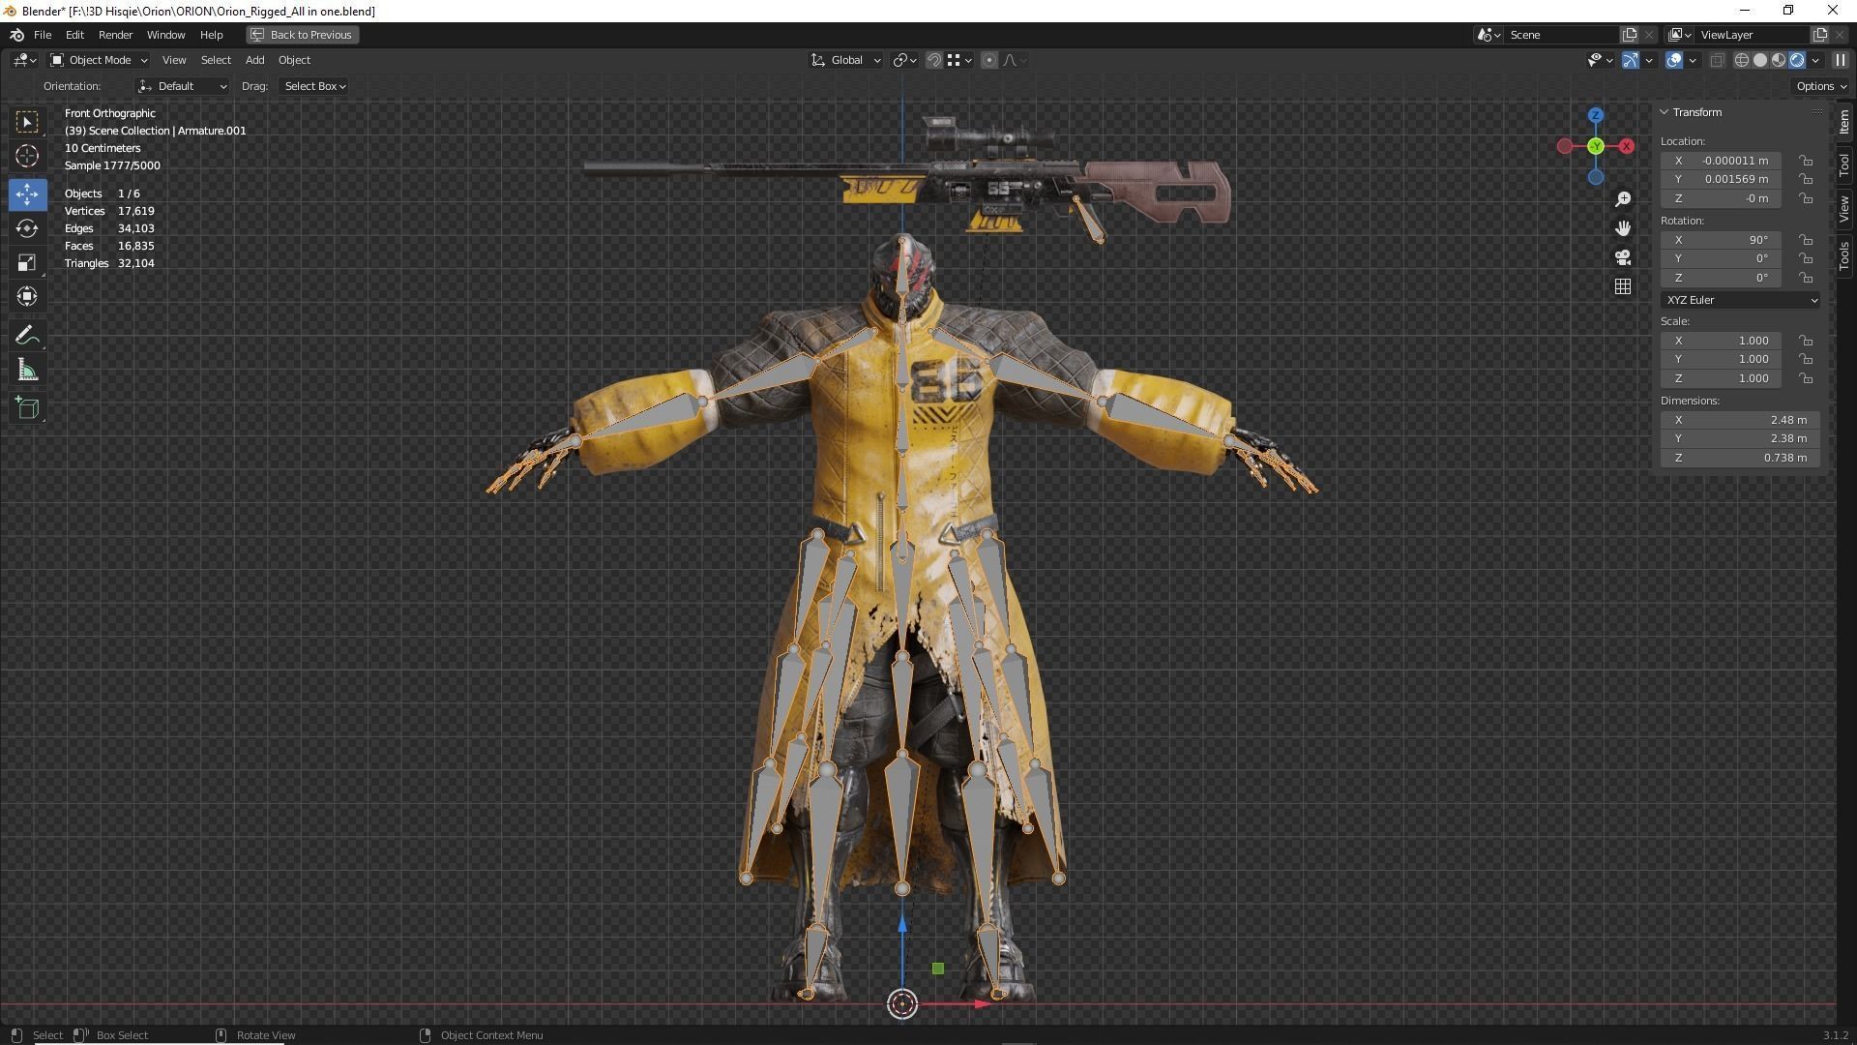The image size is (1857, 1045).
Task: Pause viewport render preview
Action: tap(1841, 60)
